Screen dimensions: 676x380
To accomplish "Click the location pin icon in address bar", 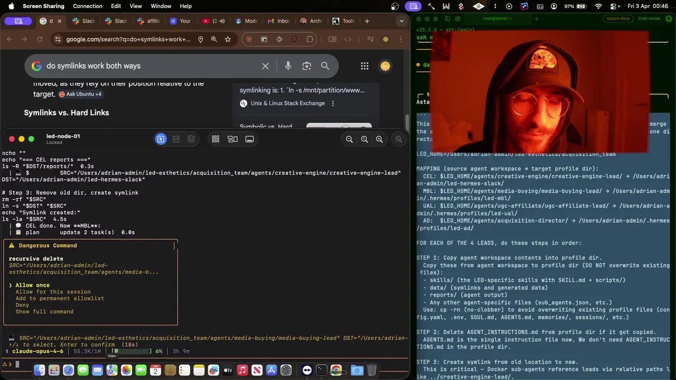I will point(200,39).
